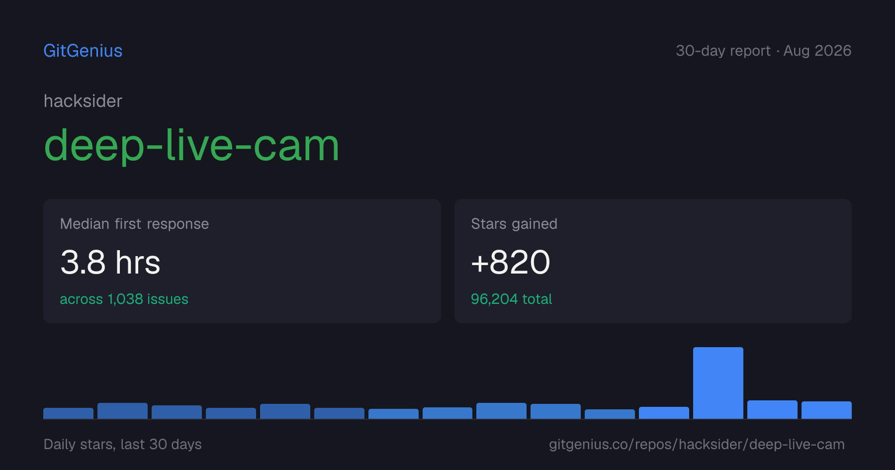Image resolution: width=895 pixels, height=470 pixels.
Task: Click the +820 stars value
Action: [x=511, y=262]
